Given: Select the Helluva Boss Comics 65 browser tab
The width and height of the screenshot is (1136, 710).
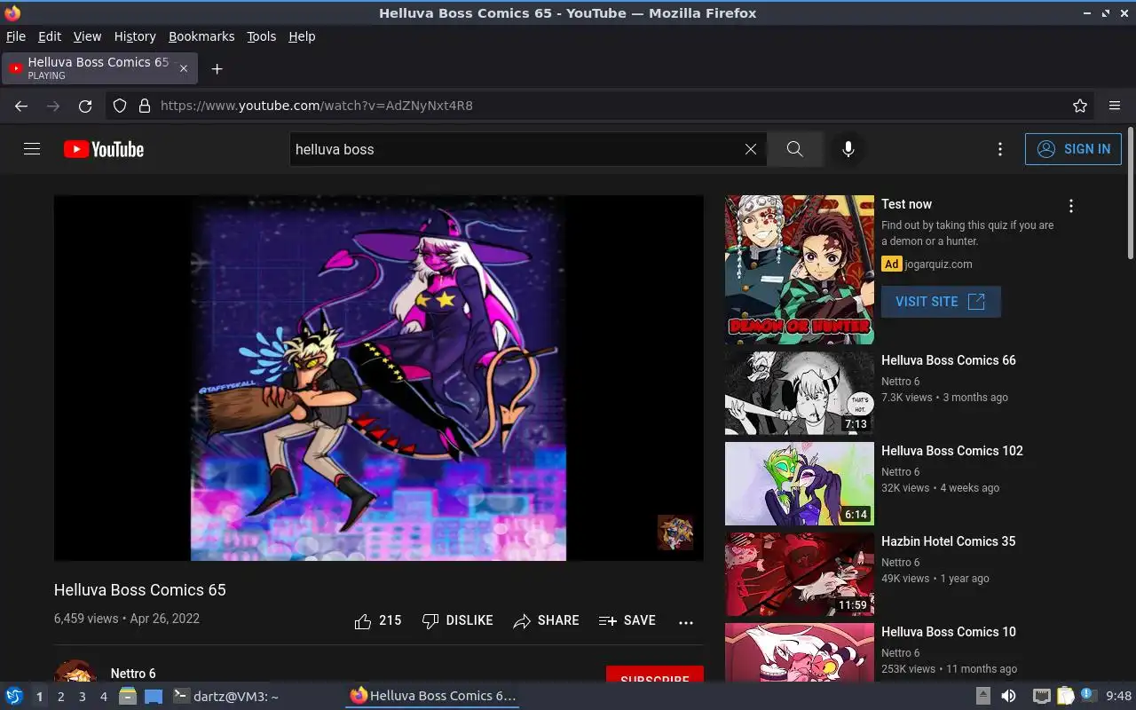Looking at the screenshot, I should (100, 68).
